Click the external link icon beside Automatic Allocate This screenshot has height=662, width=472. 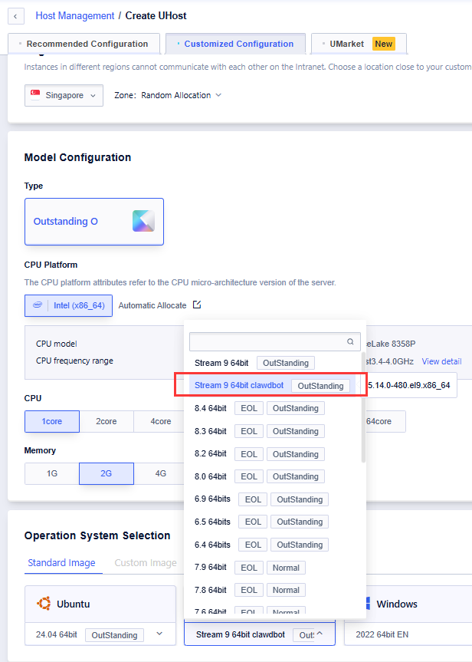click(x=197, y=305)
